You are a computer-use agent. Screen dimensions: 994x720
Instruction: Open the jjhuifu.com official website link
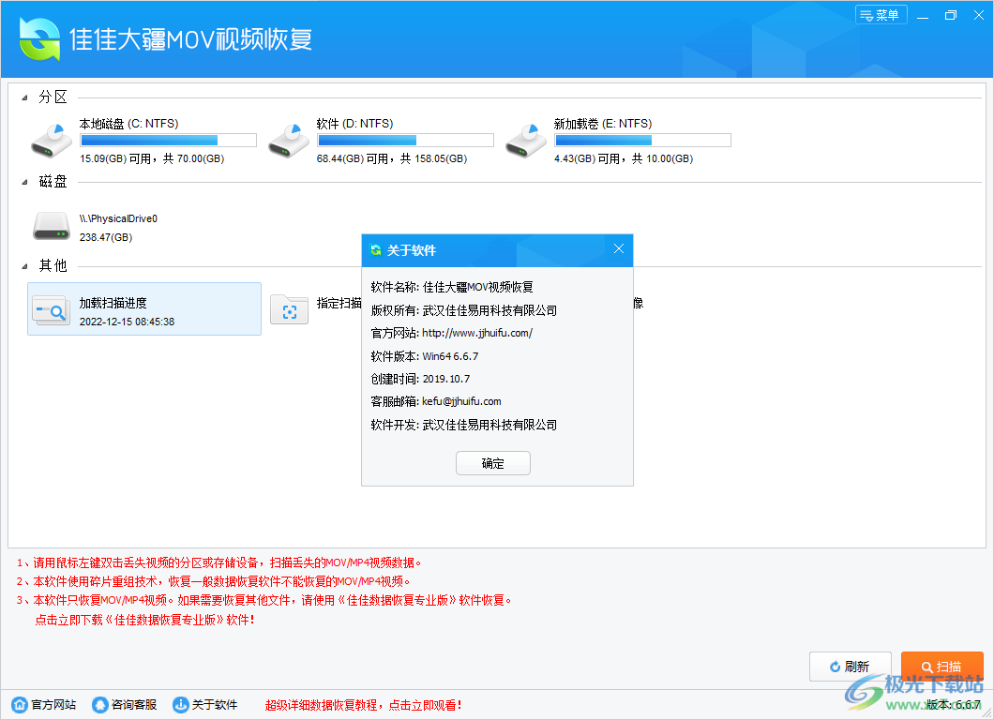coord(478,332)
